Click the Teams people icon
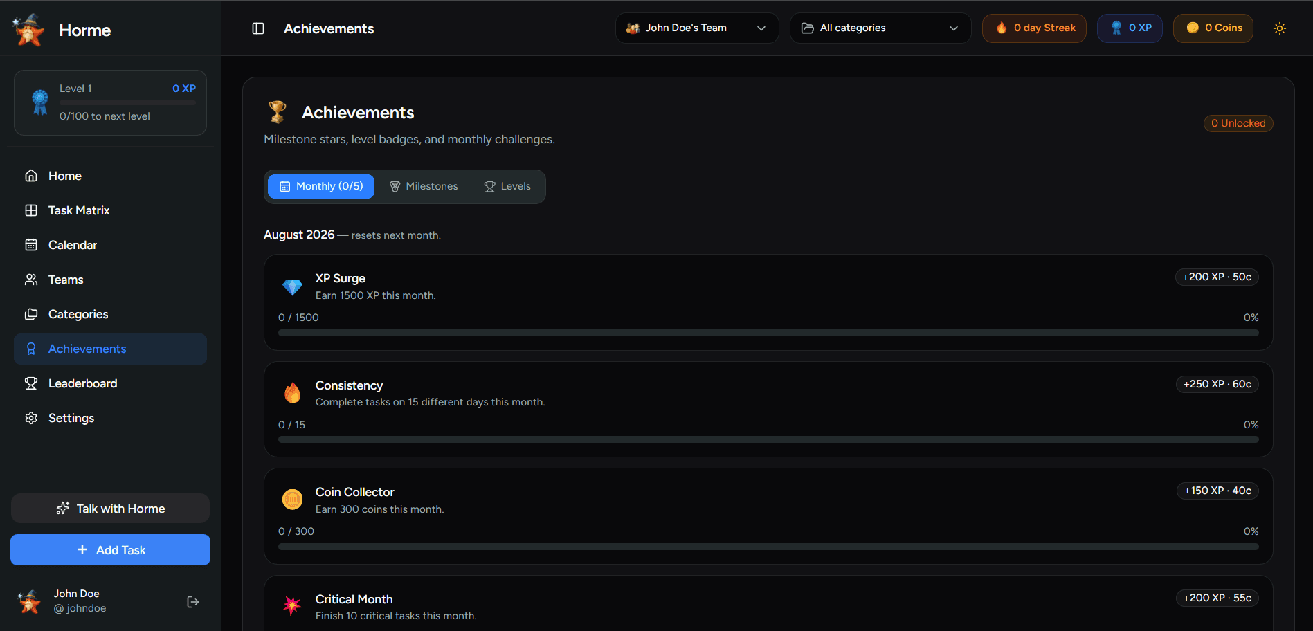Viewport: 1313px width, 631px height. pos(31,280)
